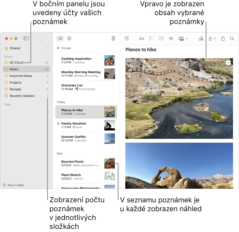Open the Imported Notes folder
The height and width of the screenshot is (232, 239).
click(26, 76)
